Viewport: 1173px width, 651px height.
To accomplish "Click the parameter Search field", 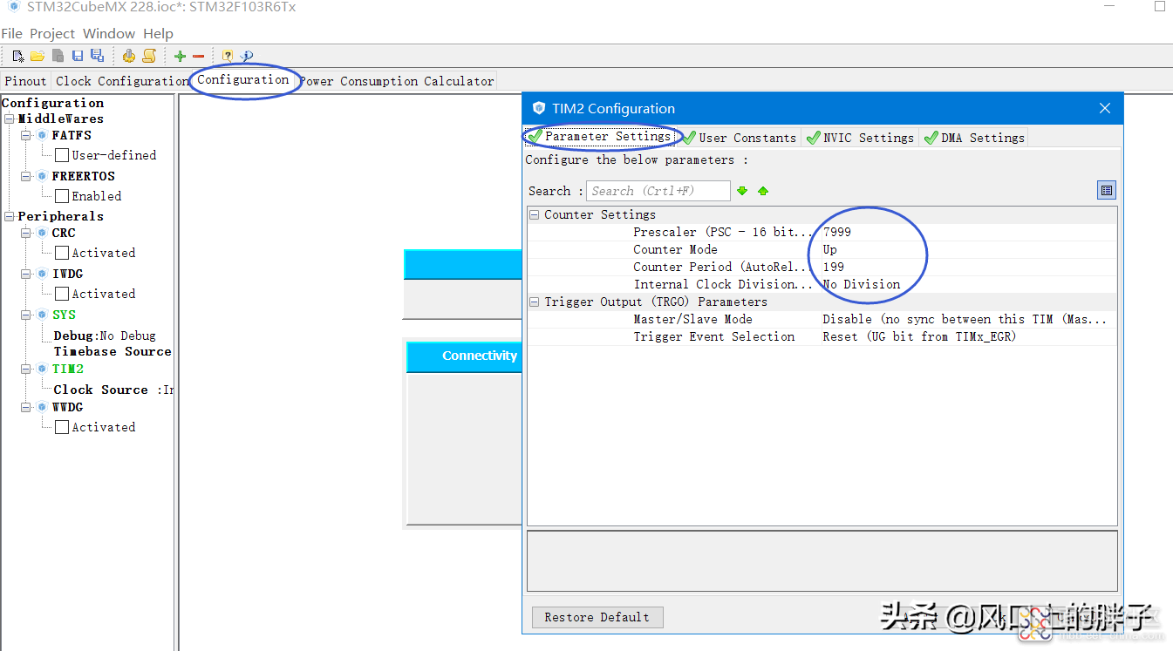I will (x=658, y=191).
